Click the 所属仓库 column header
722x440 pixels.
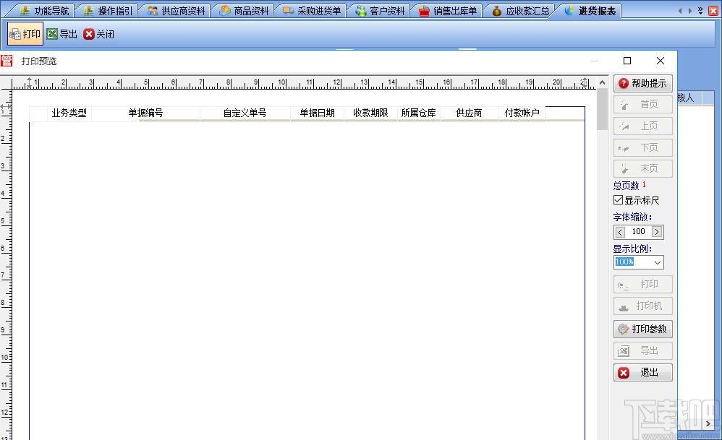click(x=419, y=113)
